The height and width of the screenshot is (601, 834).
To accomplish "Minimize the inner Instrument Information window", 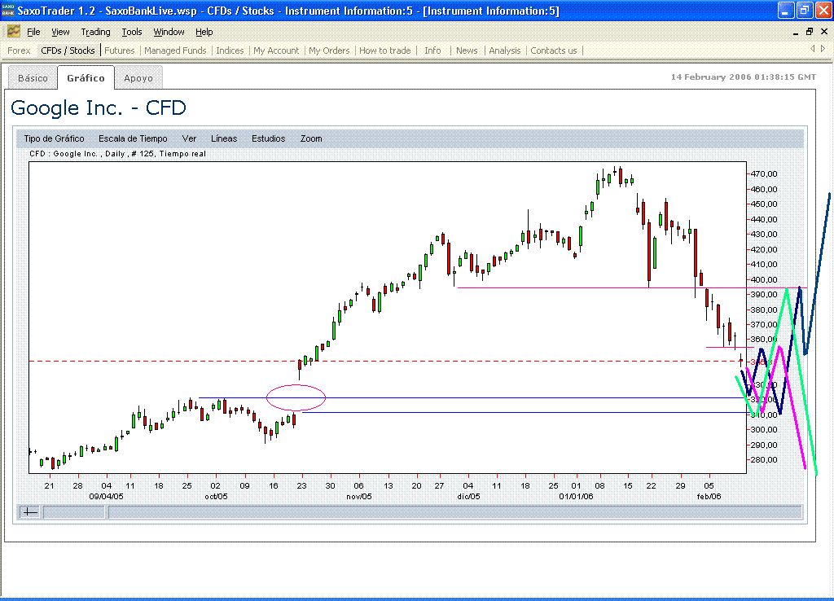I will pyautogui.click(x=796, y=32).
